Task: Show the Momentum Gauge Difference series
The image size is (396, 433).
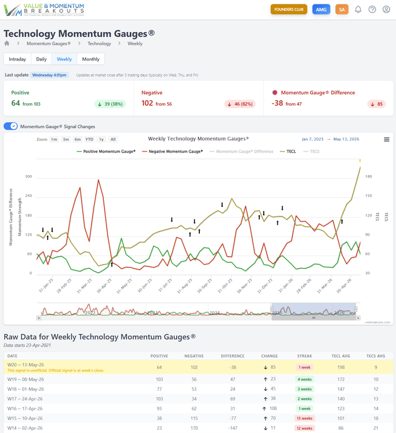Action: 242,152
